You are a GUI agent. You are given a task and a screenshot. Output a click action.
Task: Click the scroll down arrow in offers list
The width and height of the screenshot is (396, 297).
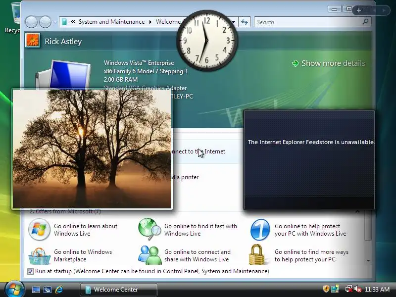pyautogui.click(x=368, y=260)
